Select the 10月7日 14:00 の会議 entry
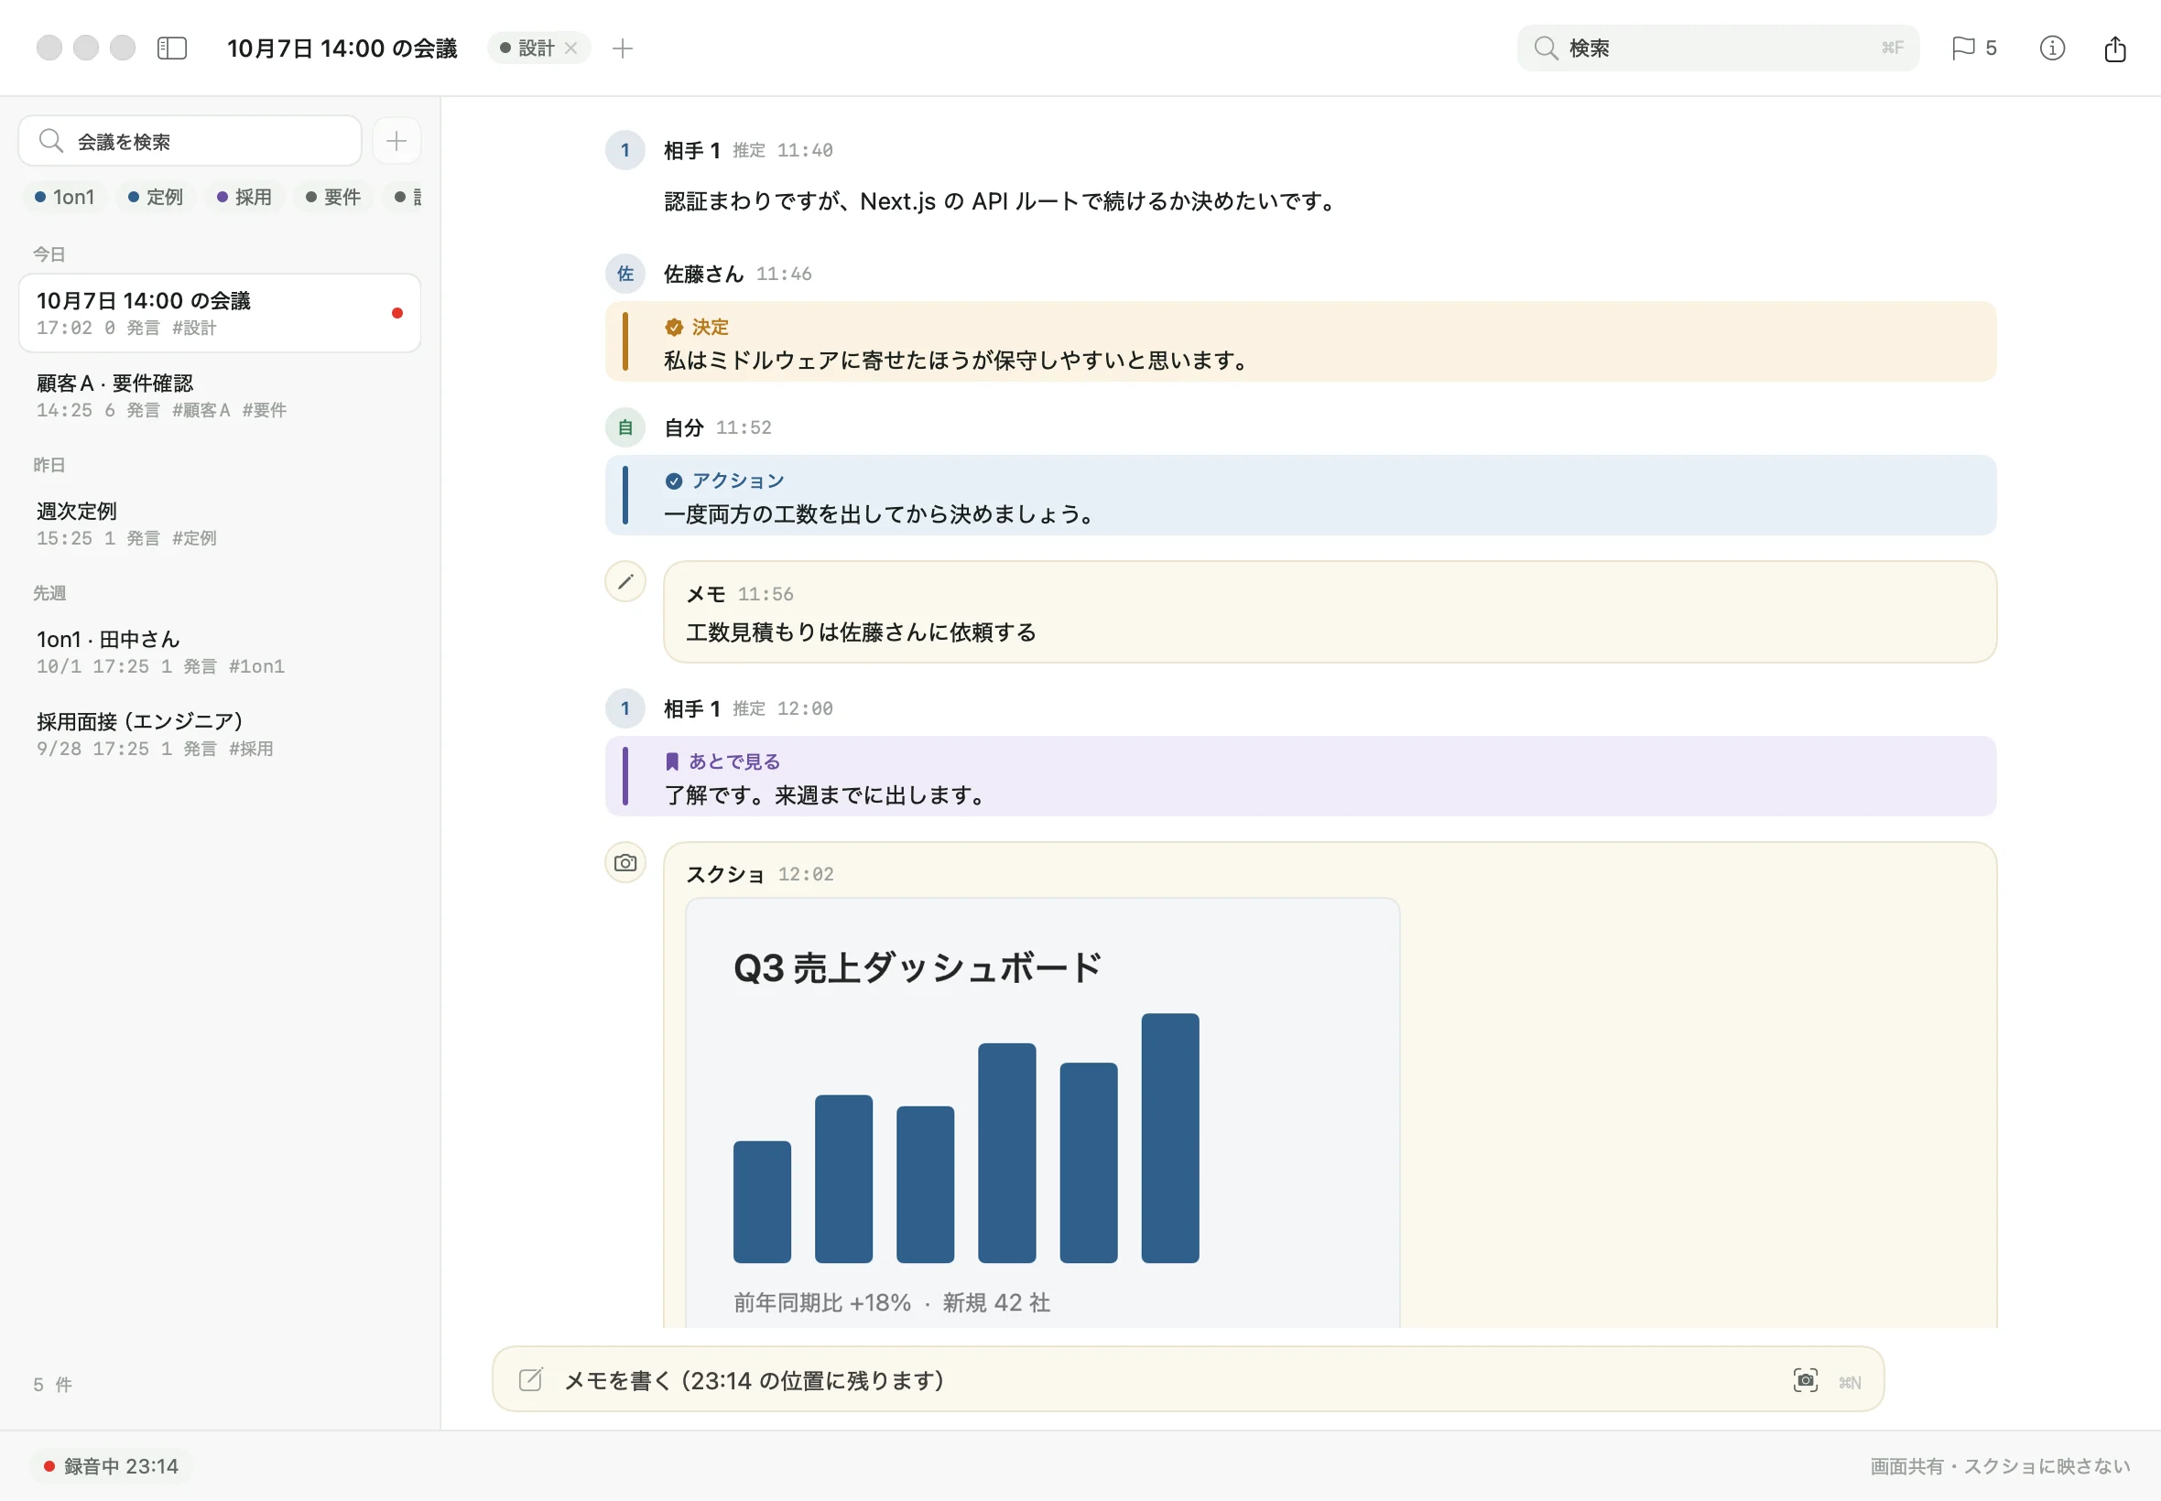 pos(219,313)
